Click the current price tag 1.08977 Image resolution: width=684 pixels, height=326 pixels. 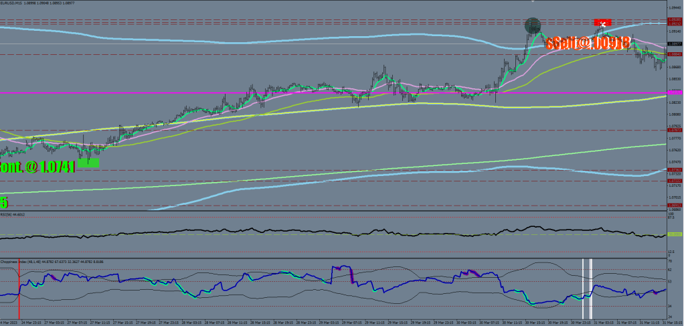(x=674, y=44)
